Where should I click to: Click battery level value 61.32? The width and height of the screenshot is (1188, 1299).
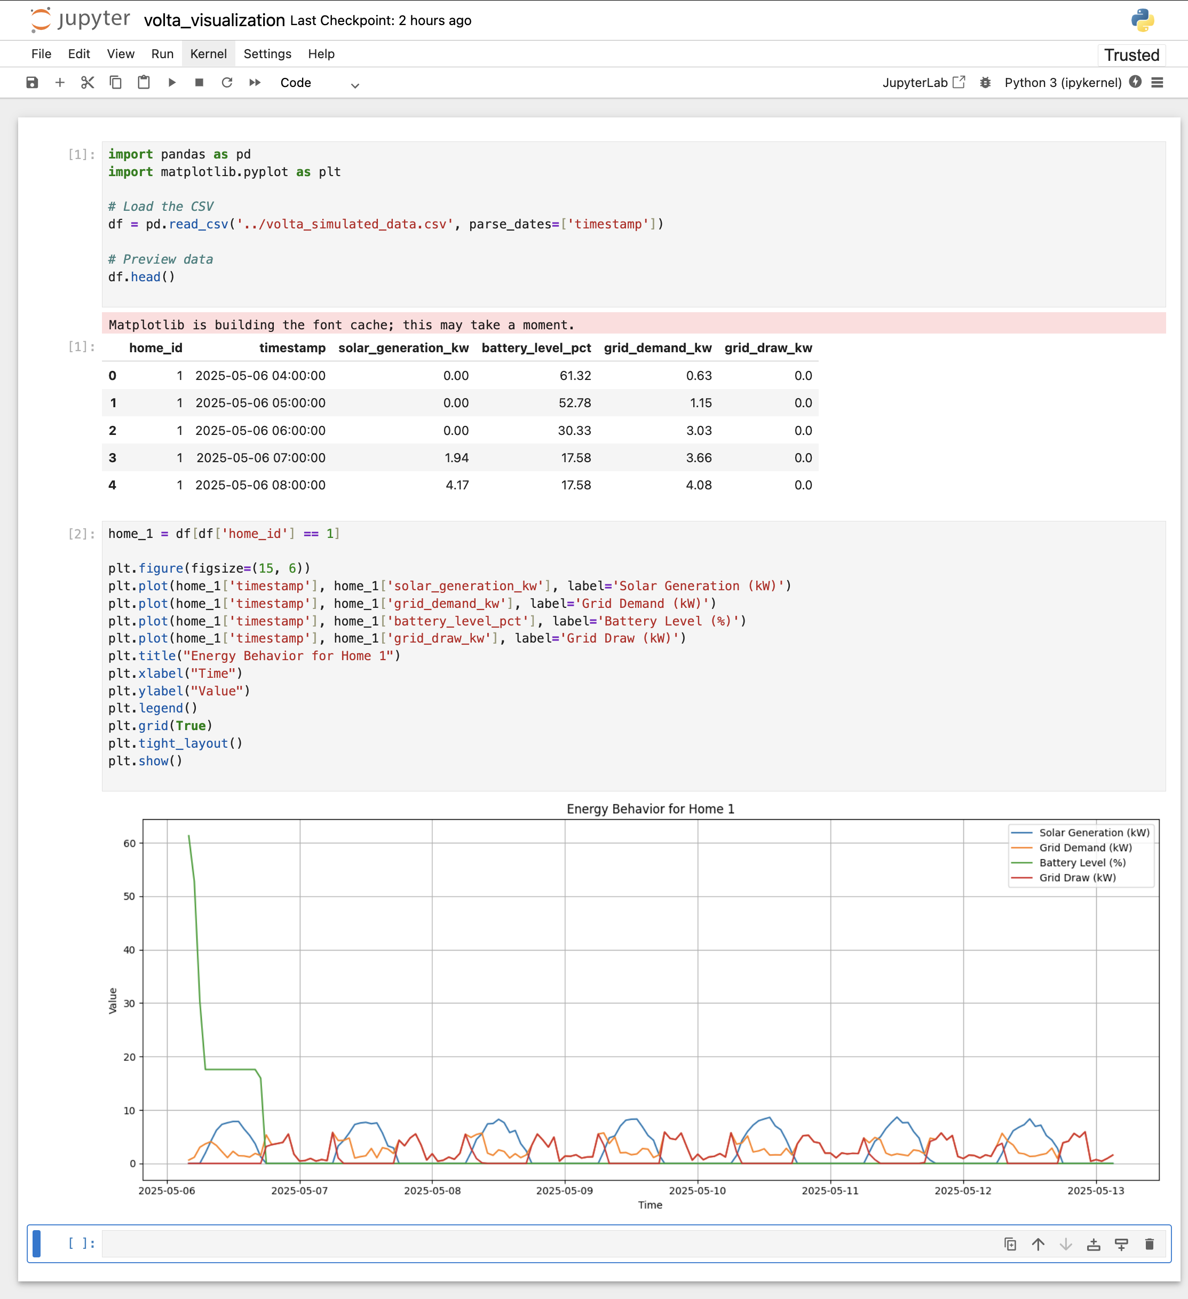pos(575,376)
